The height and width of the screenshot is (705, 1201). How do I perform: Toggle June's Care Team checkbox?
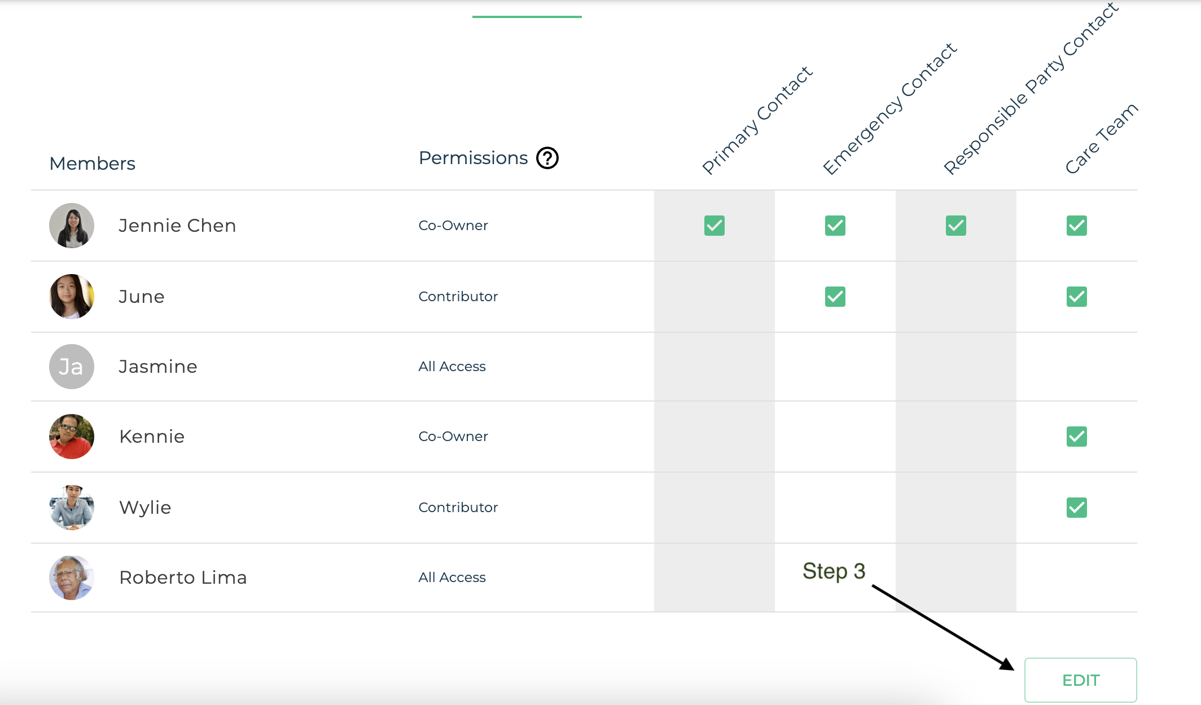(x=1076, y=297)
